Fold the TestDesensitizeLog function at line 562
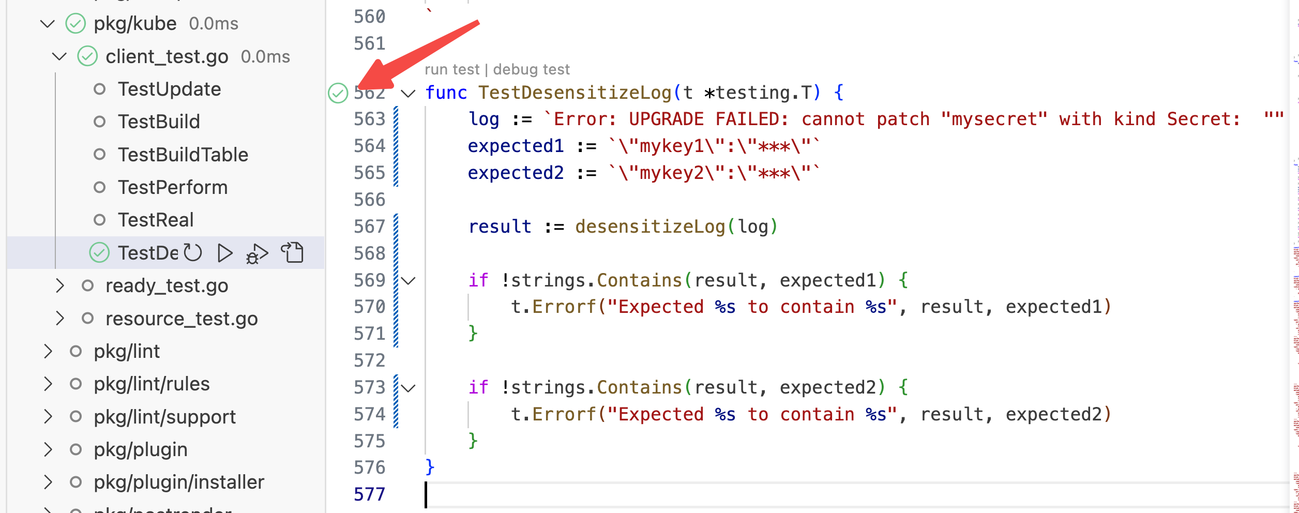 coord(409,94)
